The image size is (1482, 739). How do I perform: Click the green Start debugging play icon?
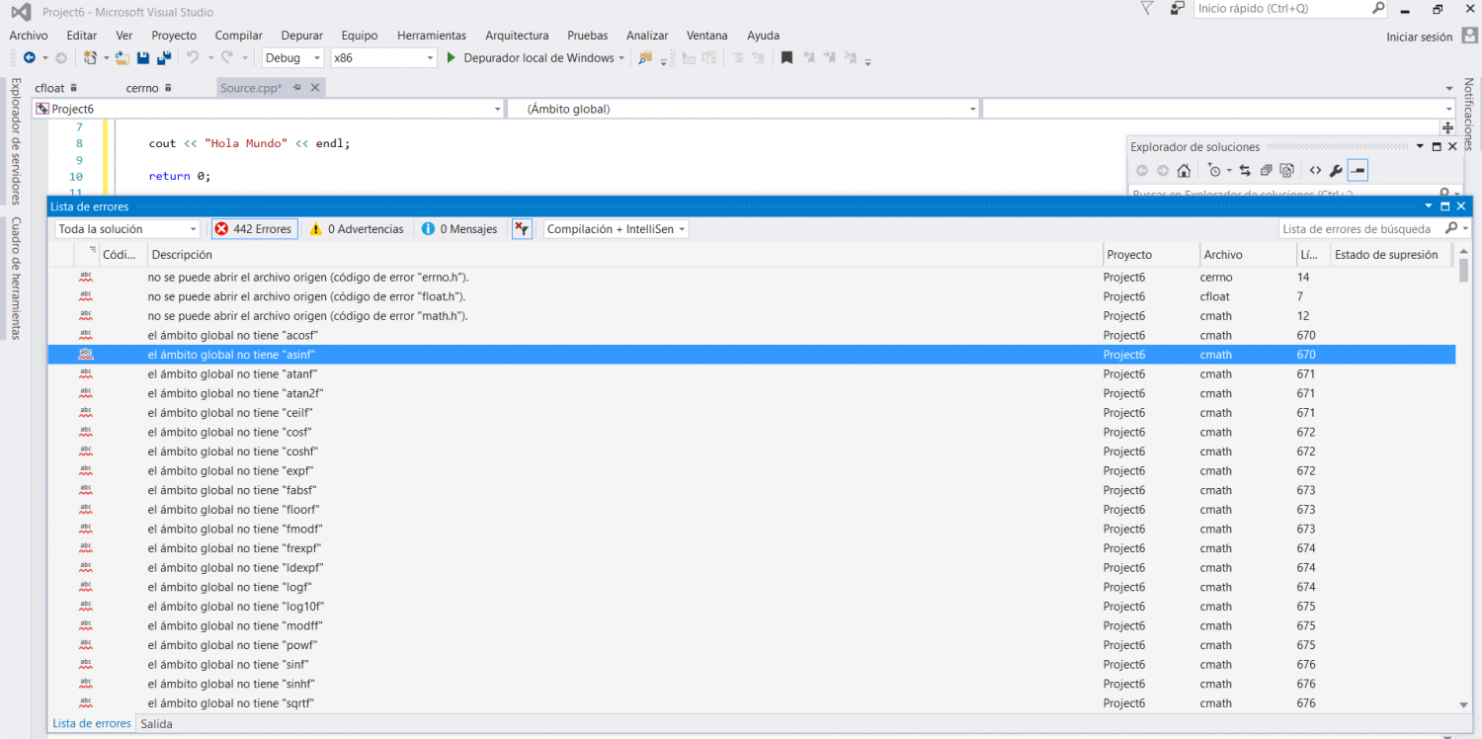coord(451,58)
